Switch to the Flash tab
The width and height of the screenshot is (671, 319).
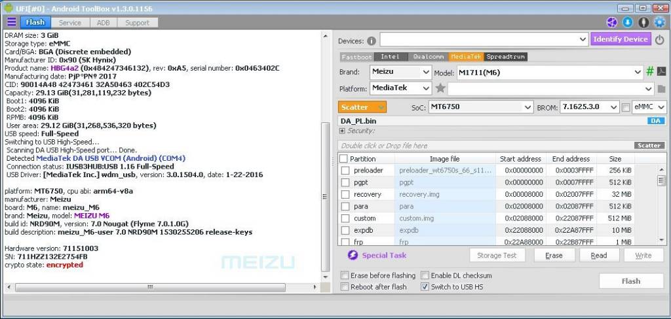point(35,22)
